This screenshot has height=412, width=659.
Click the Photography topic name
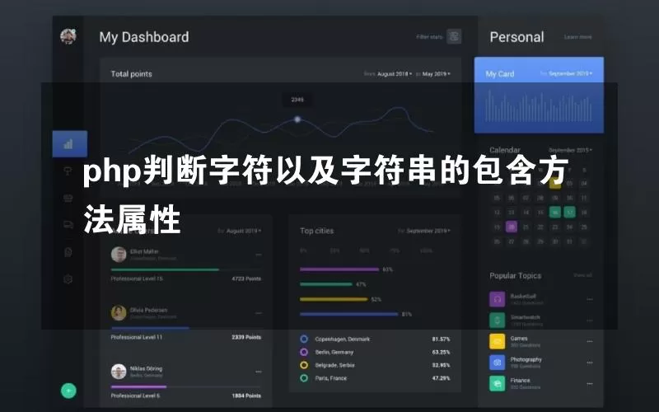(526, 359)
